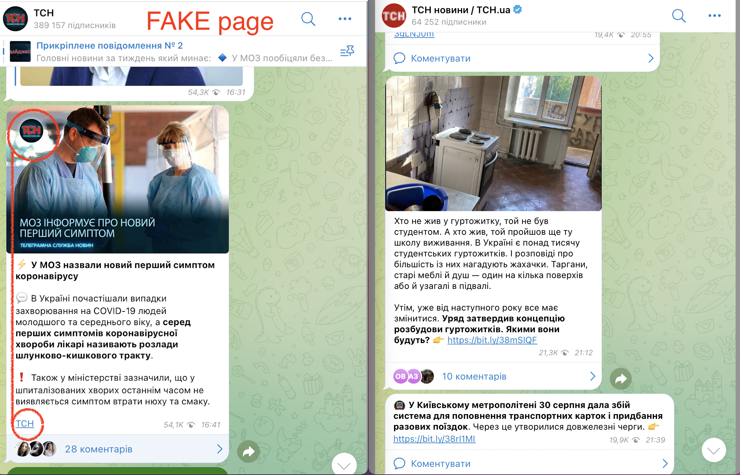The image size is (740, 475).
Task: Click the ТСН link under the coronavirus post
Action: (25, 424)
